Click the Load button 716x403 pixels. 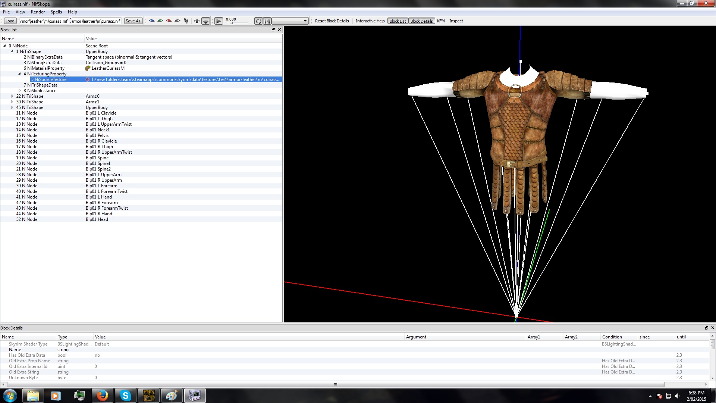point(10,21)
